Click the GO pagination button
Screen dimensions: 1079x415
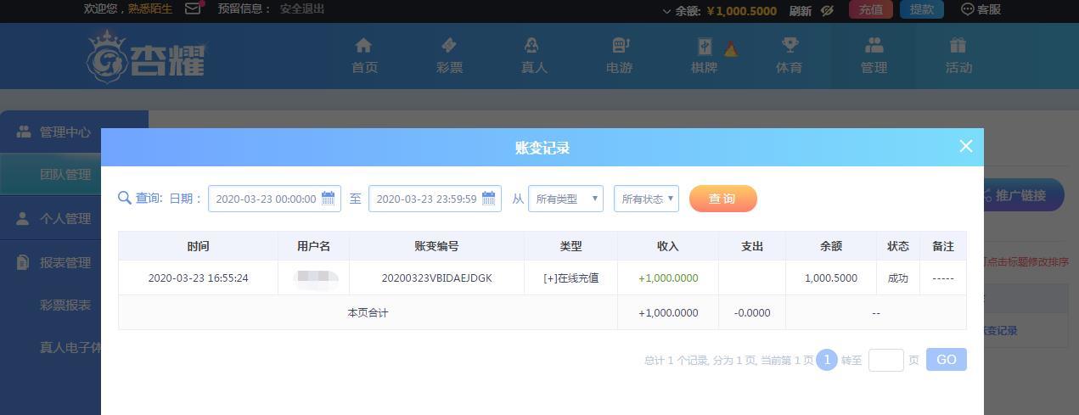[x=946, y=360]
